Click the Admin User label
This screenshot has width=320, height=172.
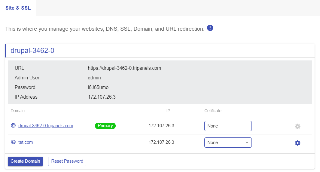[27, 78]
